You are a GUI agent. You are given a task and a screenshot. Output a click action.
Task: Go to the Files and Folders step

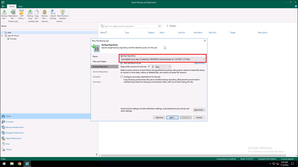tap(100, 62)
